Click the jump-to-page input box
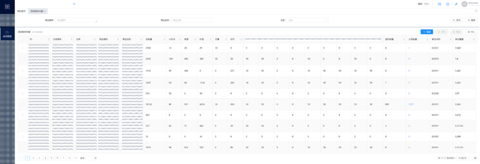Image resolution: width=480 pixels, height=164 pixels. click(x=89, y=158)
